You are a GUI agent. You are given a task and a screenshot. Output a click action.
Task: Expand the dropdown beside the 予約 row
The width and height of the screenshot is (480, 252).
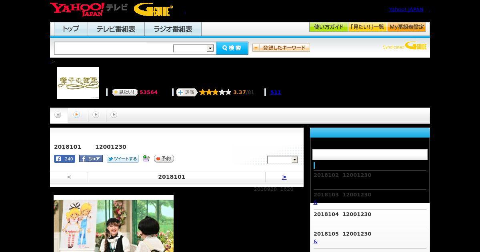[x=283, y=160]
